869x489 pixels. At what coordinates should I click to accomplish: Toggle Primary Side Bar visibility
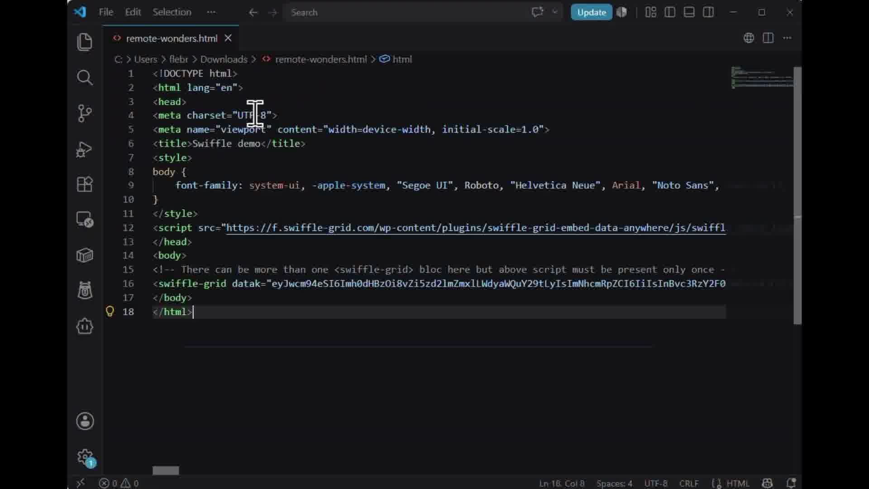[670, 12]
